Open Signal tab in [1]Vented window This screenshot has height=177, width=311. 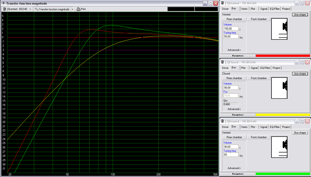(x=264, y=9)
